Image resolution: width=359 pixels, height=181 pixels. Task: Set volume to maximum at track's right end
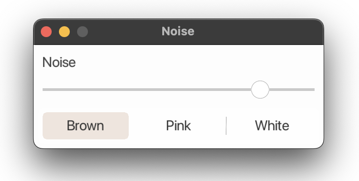(314, 90)
